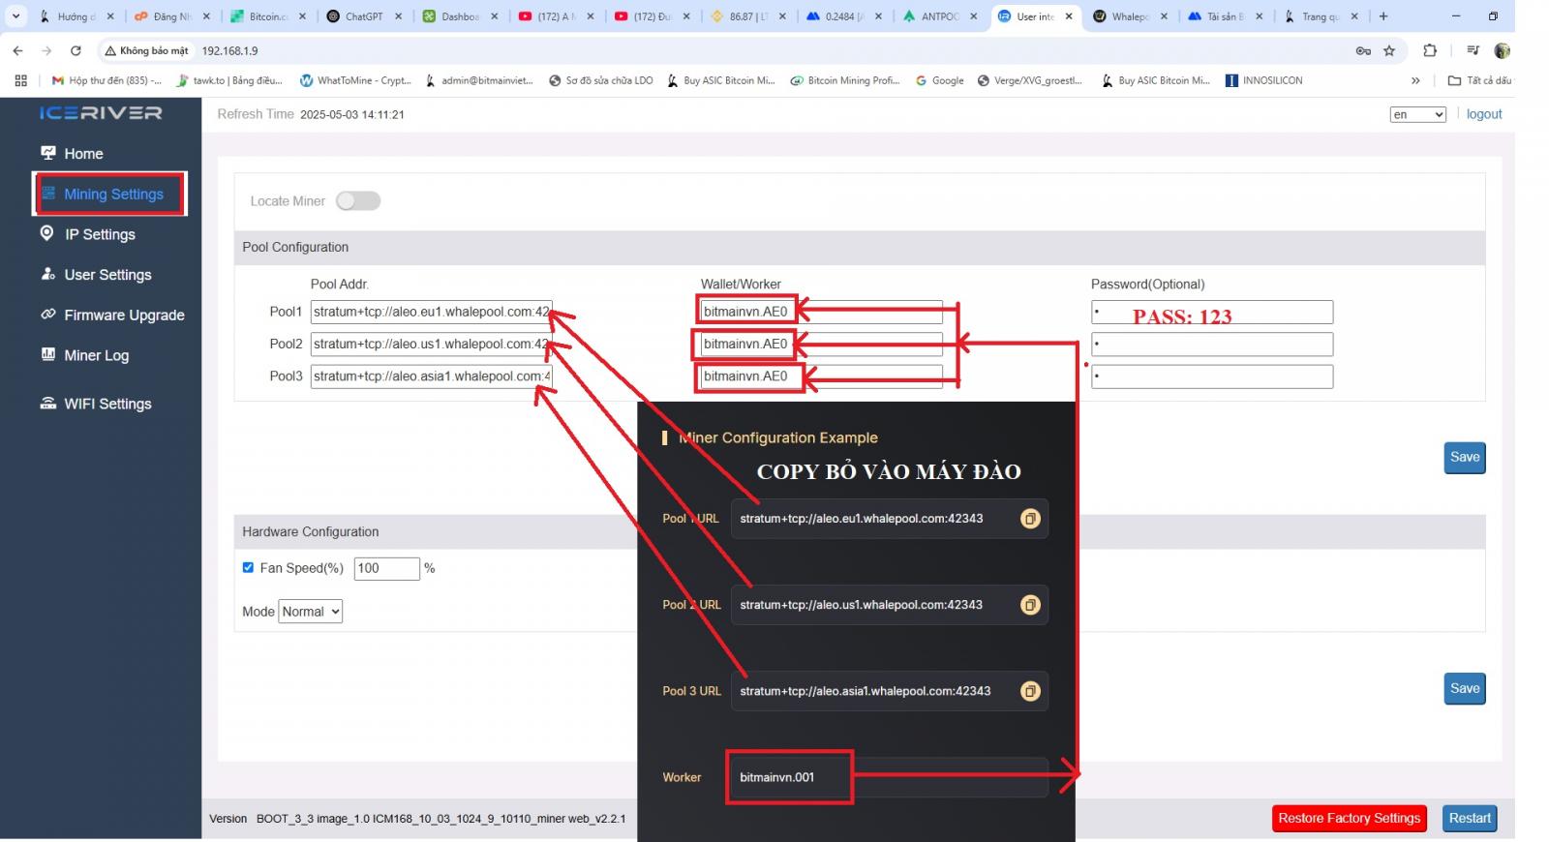
Task: Open the Sơ đồ sửa chữa LDO bookmark
Action: [x=600, y=80]
